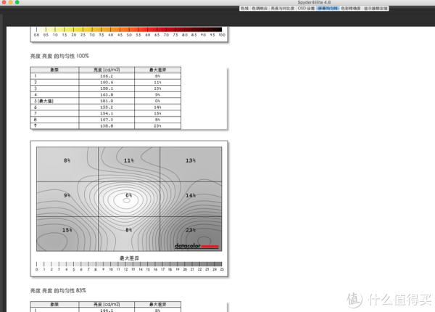Open the 色调响应 tab
Image resolution: width=435 pixels, height=312 pixels.
260,8
